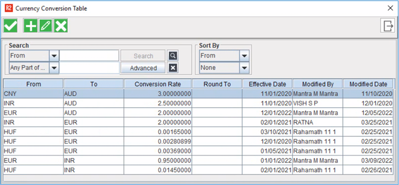Click the 03/25/2021 modified date cell
The image size is (399, 185).
coord(368,122)
